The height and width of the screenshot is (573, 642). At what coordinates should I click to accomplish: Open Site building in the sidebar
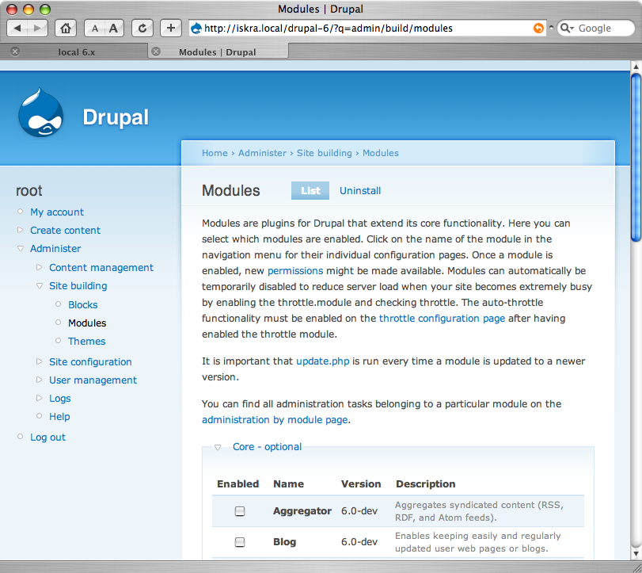pos(78,286)
